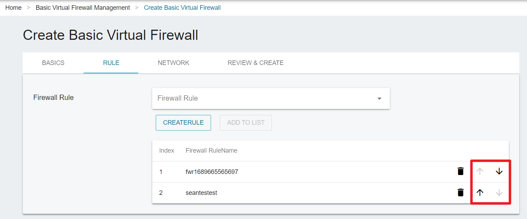This screenshot has height=219, width=527.
Task: Go to the NETWORK tab
Action: click(x=173, y=63)
